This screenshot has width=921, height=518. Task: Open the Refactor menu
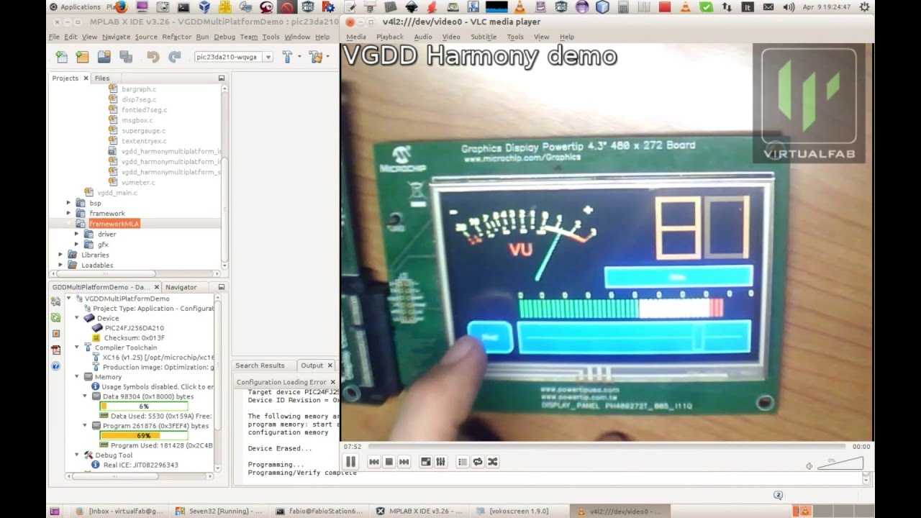(x=176, y=37)
